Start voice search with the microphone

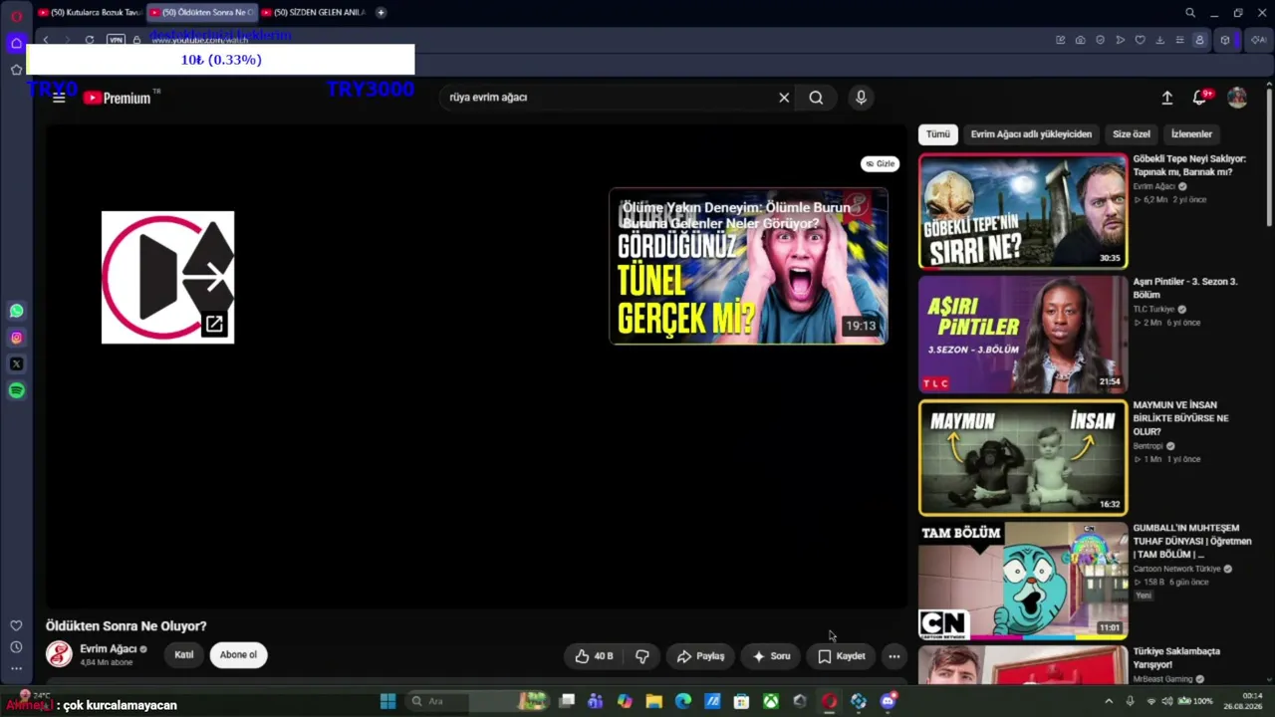[x=861, y=98]
